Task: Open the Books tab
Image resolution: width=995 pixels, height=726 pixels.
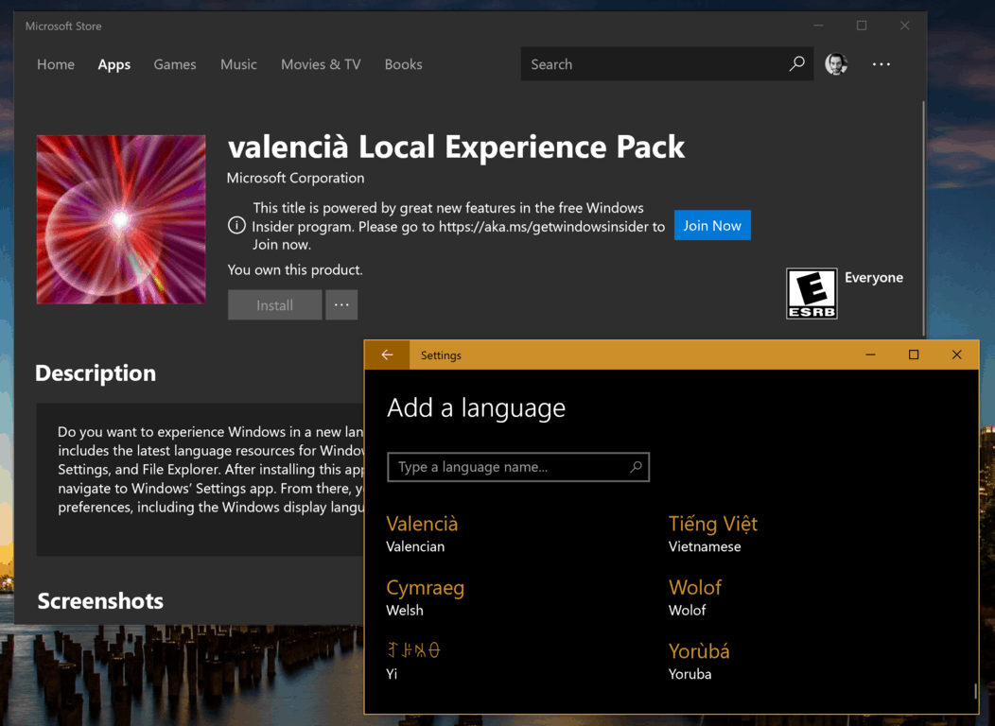Action: [403, 64]
